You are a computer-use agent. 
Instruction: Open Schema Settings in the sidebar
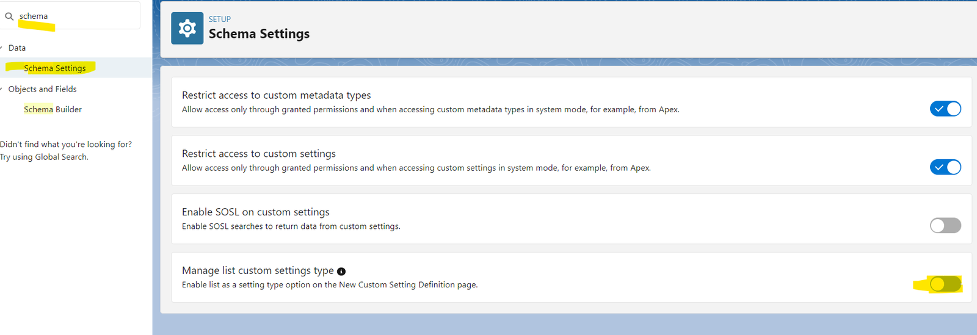pyautogui.click(x=55, y=68)
